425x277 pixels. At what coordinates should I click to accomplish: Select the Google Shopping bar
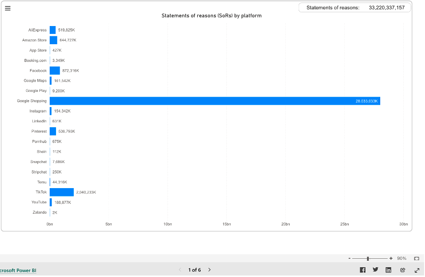[x=214, y=101]
